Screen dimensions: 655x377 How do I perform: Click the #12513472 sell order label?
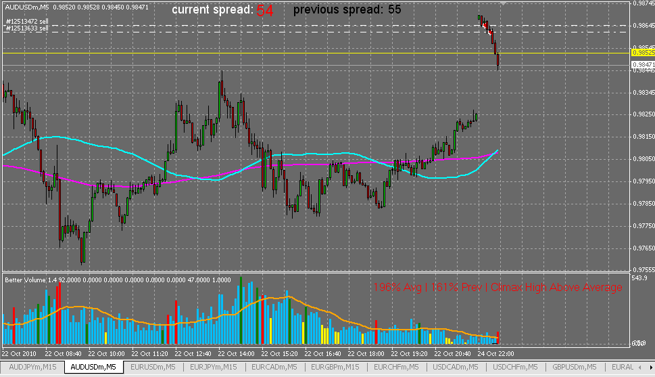click(27, 21)
